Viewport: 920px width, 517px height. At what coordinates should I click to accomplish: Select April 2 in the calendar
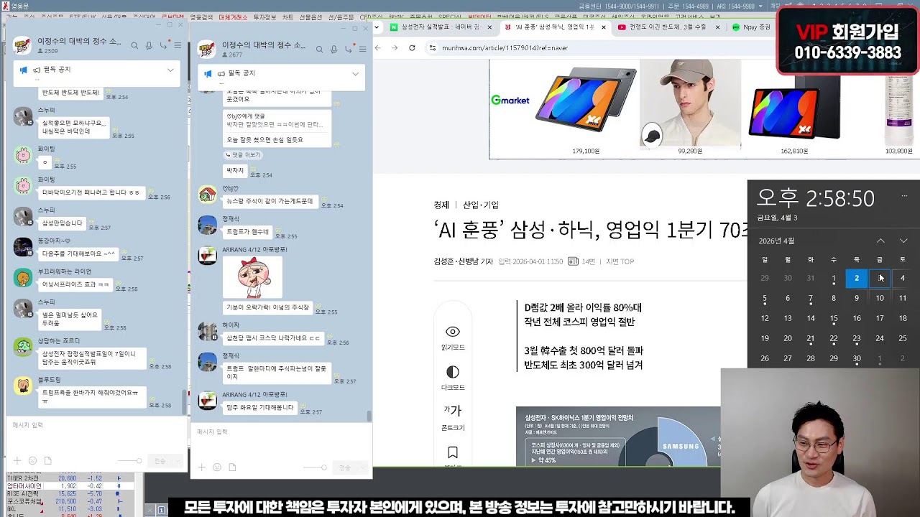tap(856, 278)
